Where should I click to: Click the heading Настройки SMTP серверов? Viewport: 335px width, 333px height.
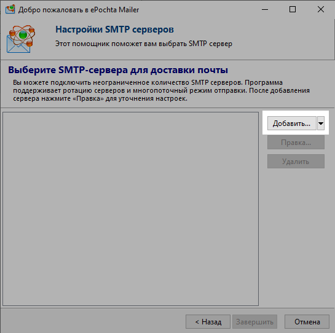[114, 29]
